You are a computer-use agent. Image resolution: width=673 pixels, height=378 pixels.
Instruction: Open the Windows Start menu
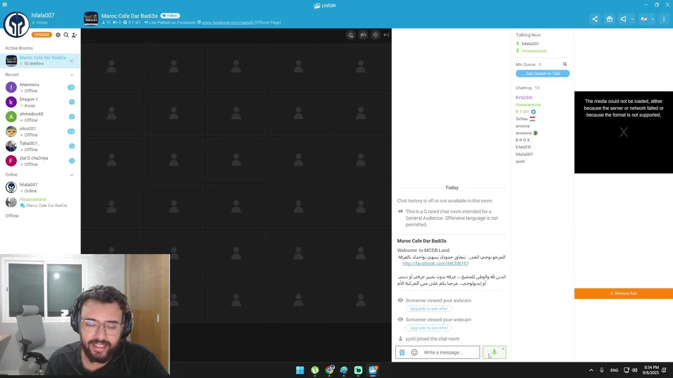coord(300,370)
